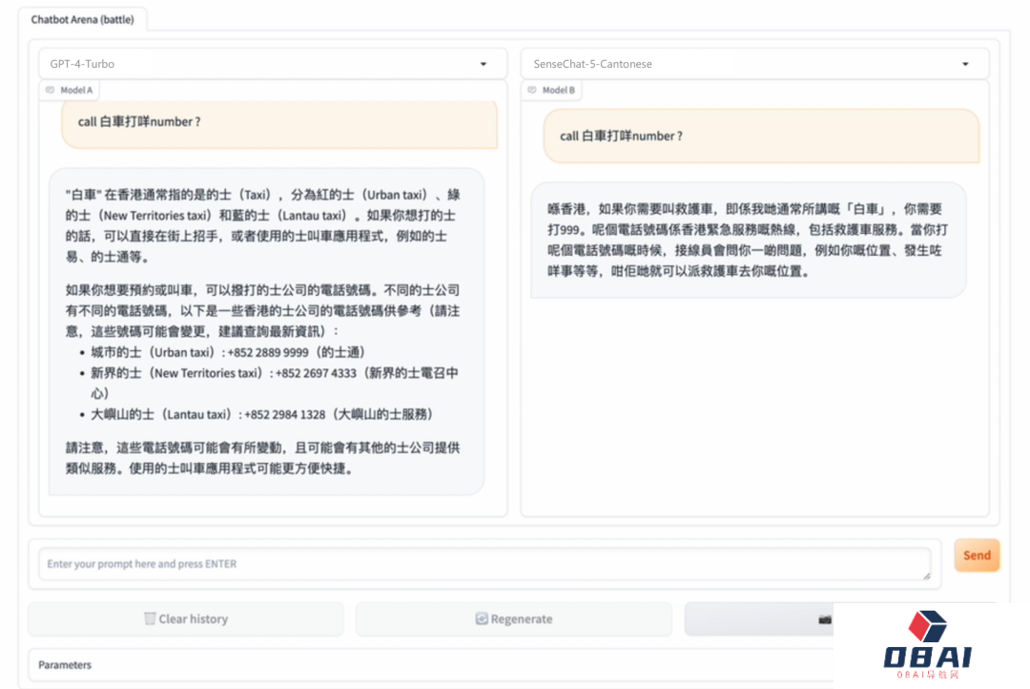Click the OBAI cube logo
Viewport: 1030px width, 689px height.
click(x=926, y=627)
